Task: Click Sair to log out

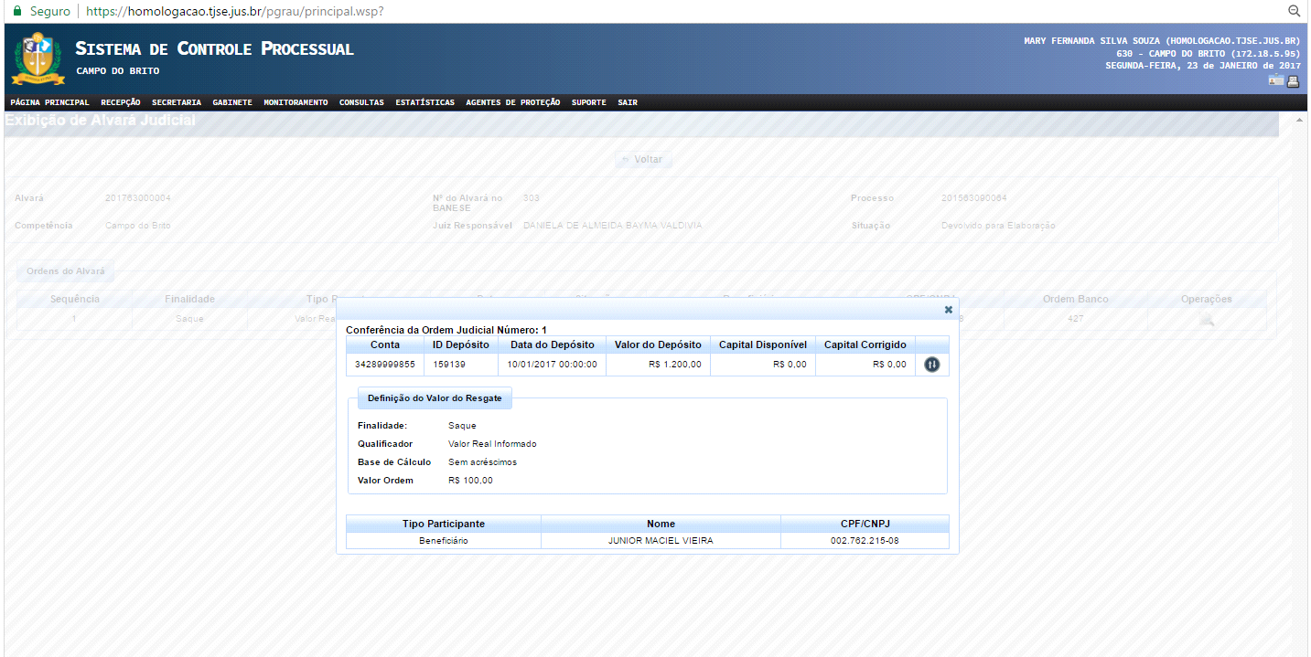Action: pyautogui.click(x=628, y=102)
